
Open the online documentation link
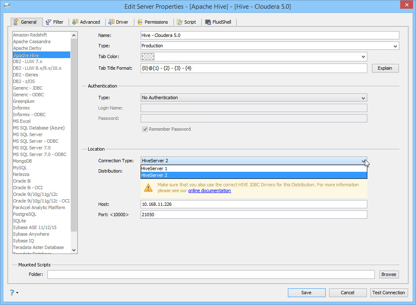click(210, 190)
